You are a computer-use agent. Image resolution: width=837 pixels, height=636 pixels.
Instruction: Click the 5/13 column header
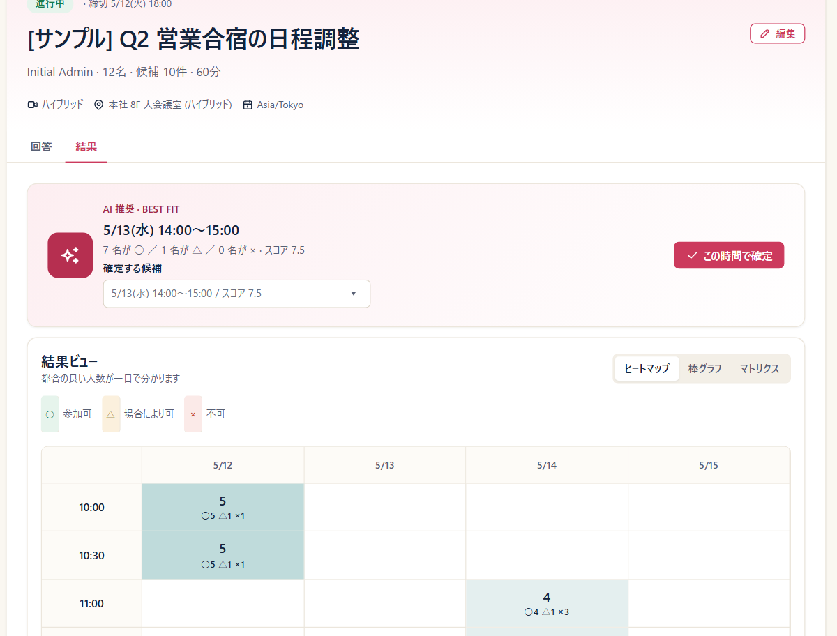pos(385,465)
